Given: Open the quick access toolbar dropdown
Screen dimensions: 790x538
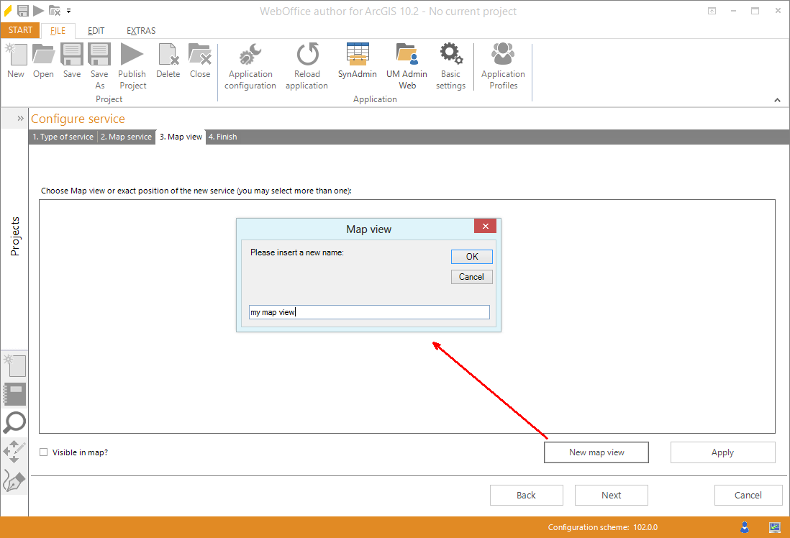Looking at the screenshot, I should coord(68,10).
